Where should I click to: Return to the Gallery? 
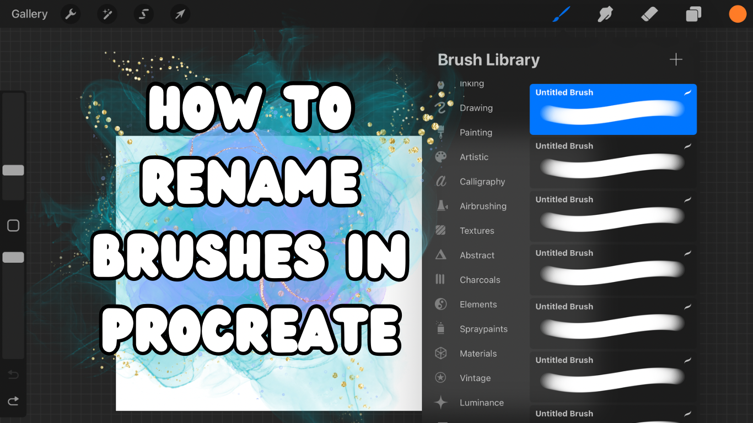(29, 14)
